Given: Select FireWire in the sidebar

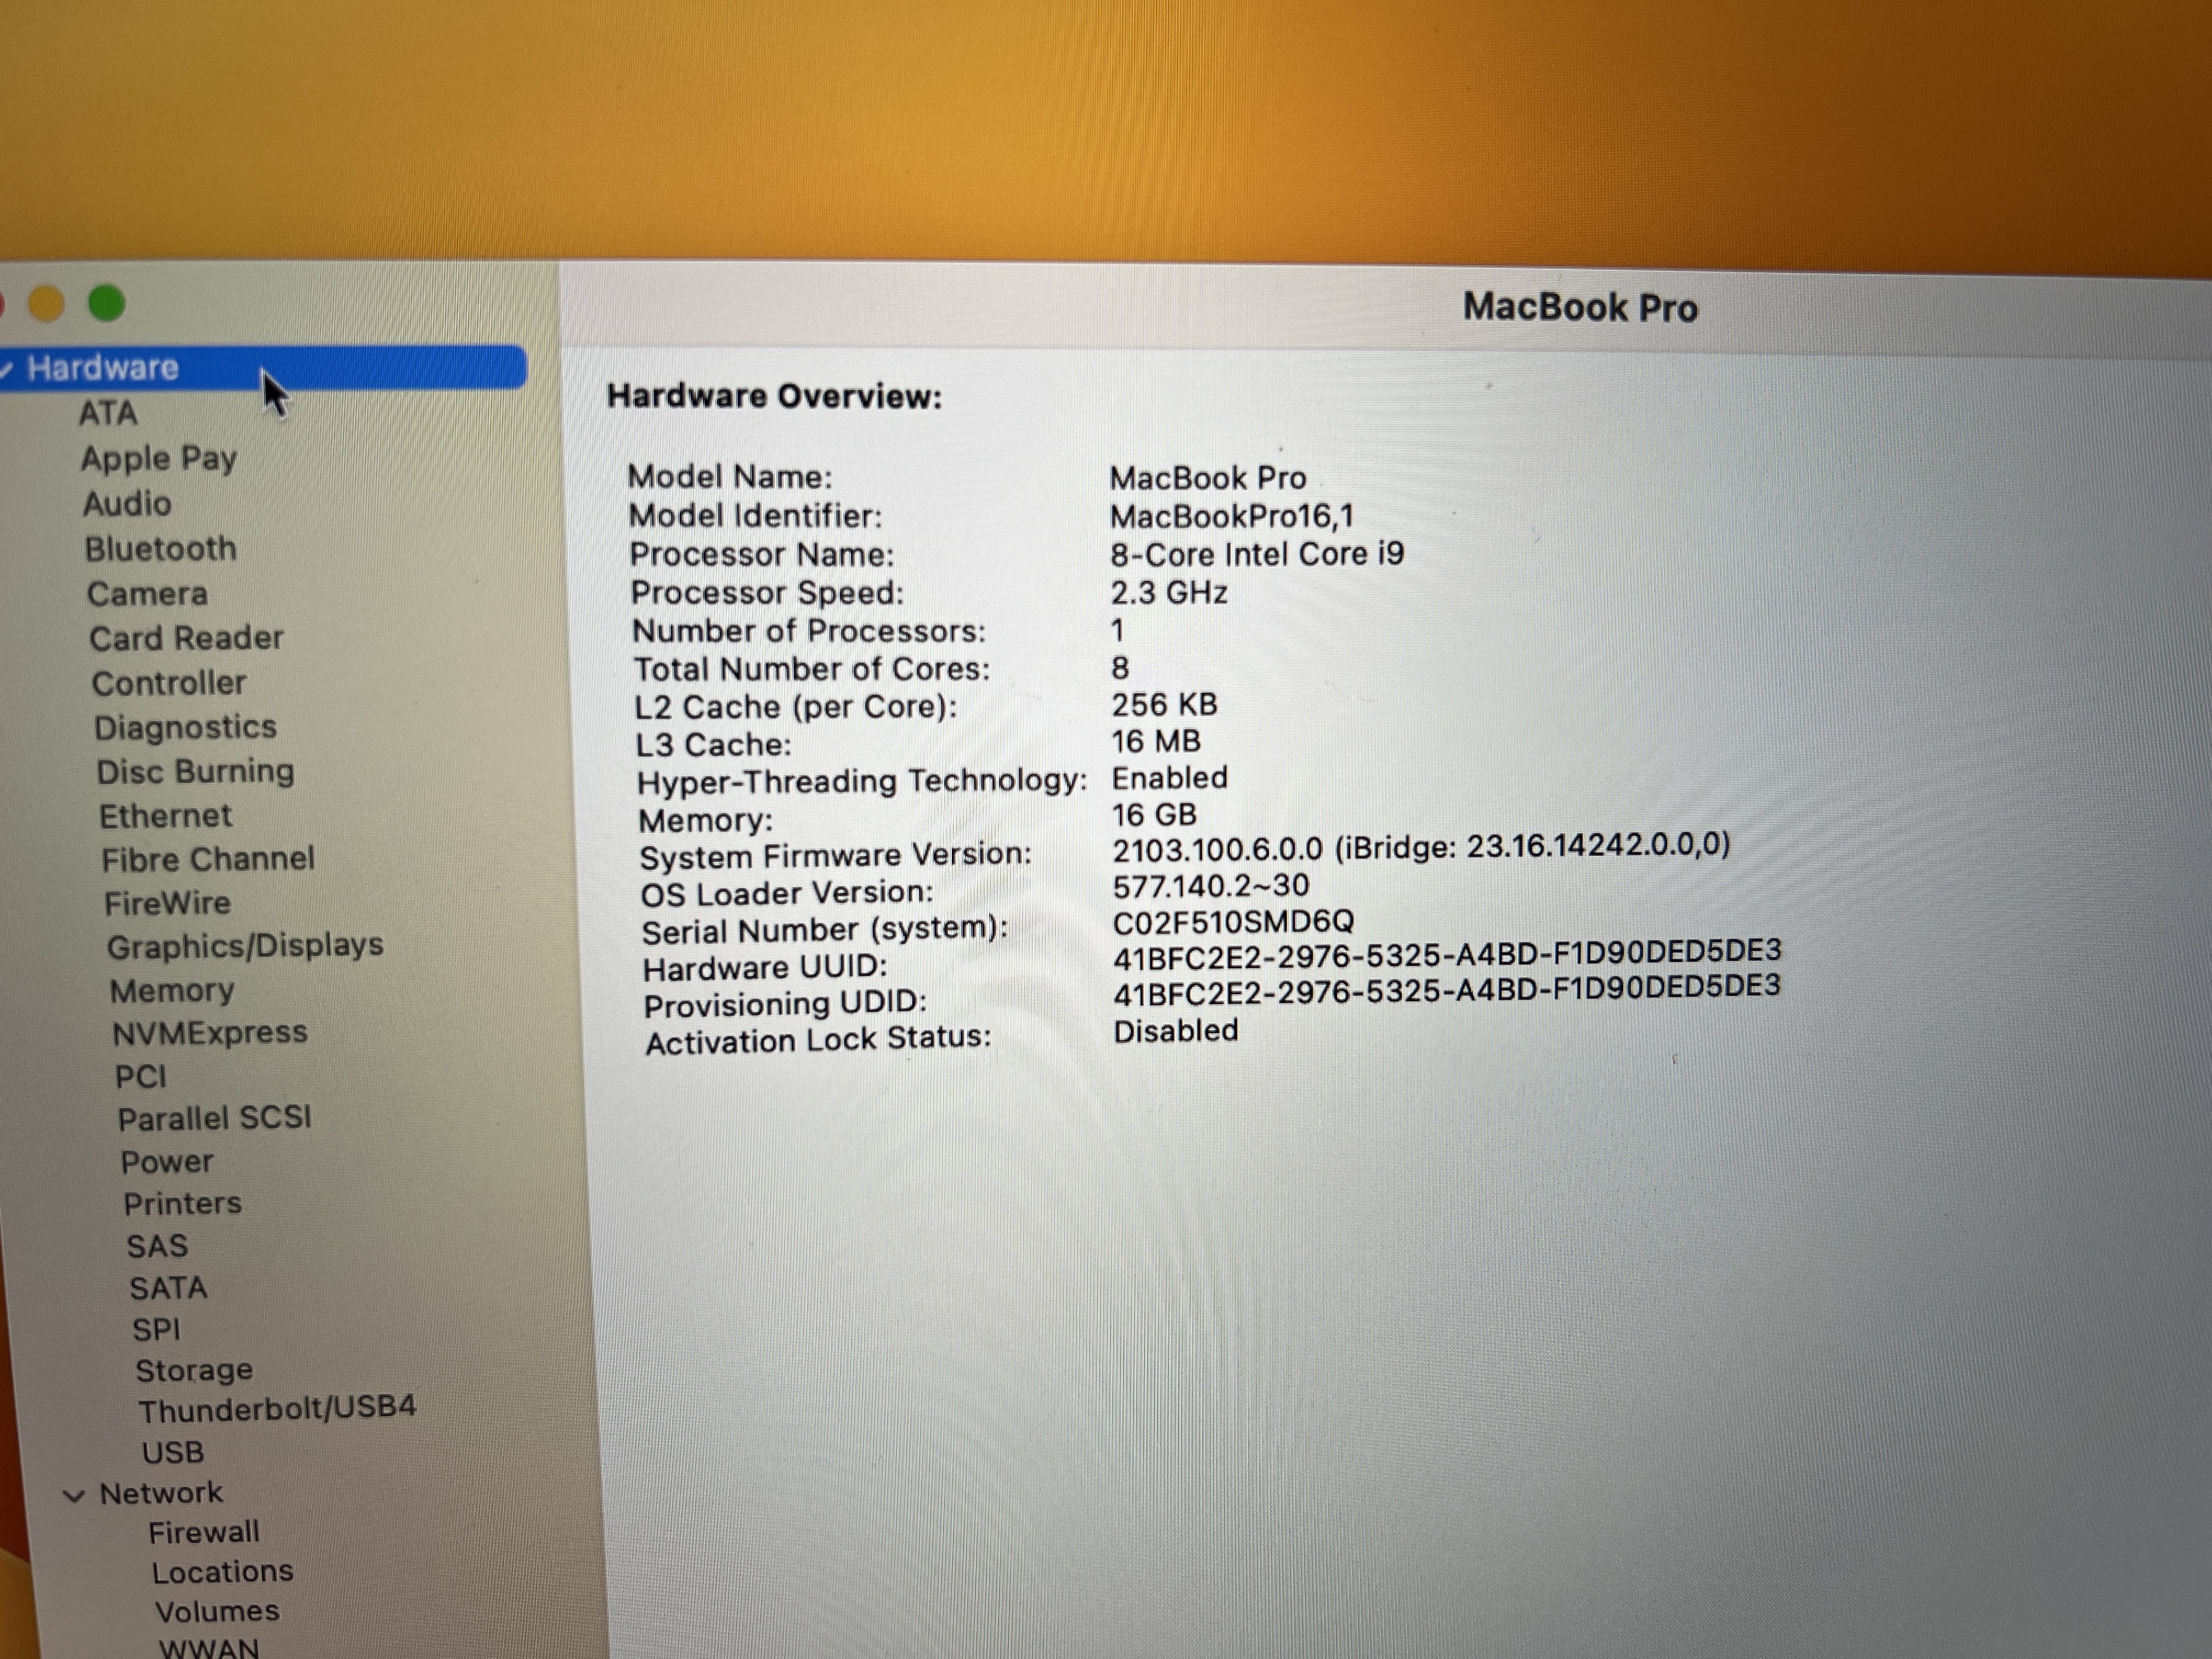Looking at the screenshot, I should (x=167, y=903).
